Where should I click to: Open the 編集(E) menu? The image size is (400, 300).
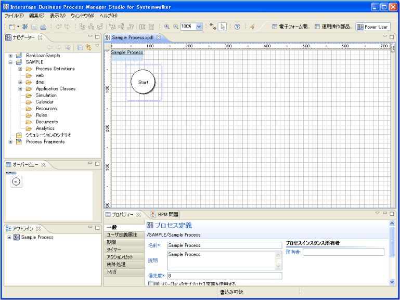click(x=36, y=16)
